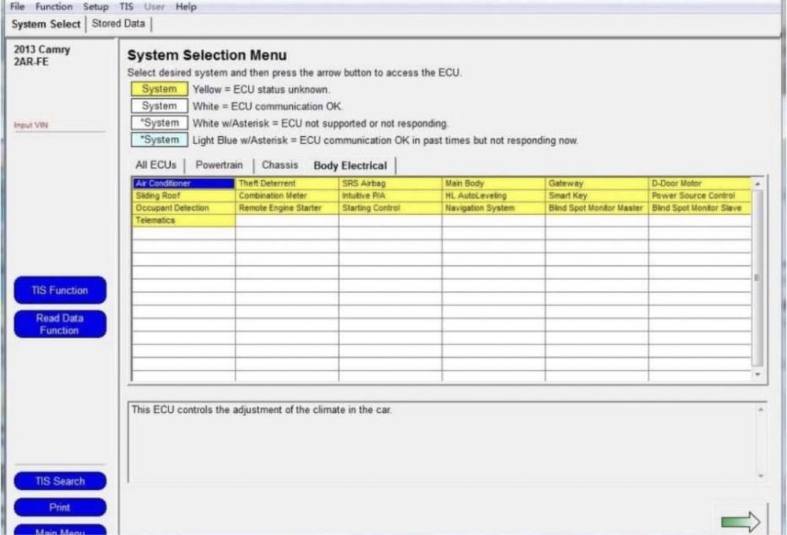Select the Power Source Control system
The width and height of the screenshot is (787, 535).
pyautogui.click(x=700, y=195)
